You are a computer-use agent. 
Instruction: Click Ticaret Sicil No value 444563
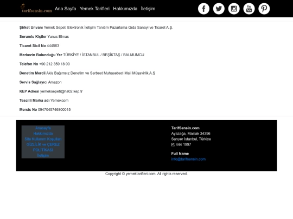pyautogui.click(x=53, y=46)
